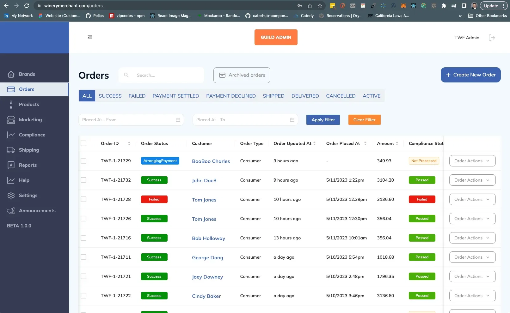Open customer profile for George Dong
This screenshot has width=510, height=313.
207,257
